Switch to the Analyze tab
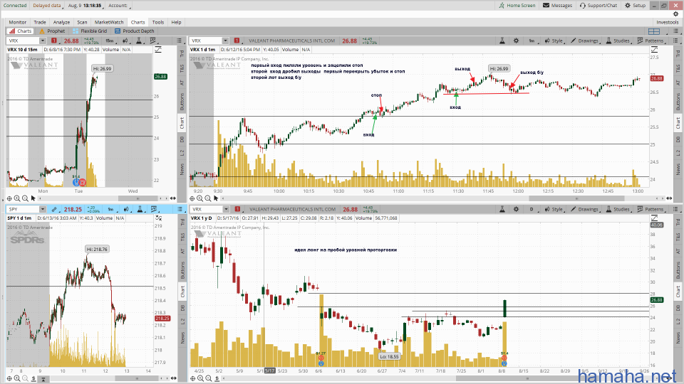This screenshot has width=684, height=384. pos(61,22)
